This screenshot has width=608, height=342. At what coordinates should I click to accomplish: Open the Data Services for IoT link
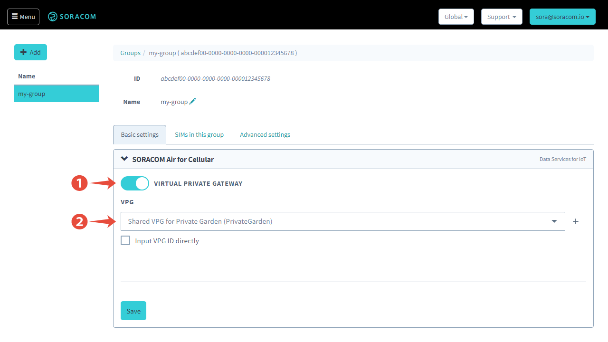click(x=563, y=159)
